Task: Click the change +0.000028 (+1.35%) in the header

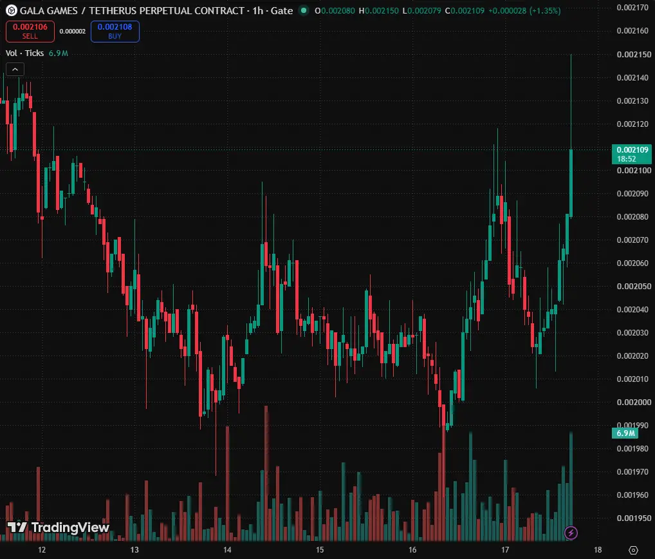Action: click(524, 10)
